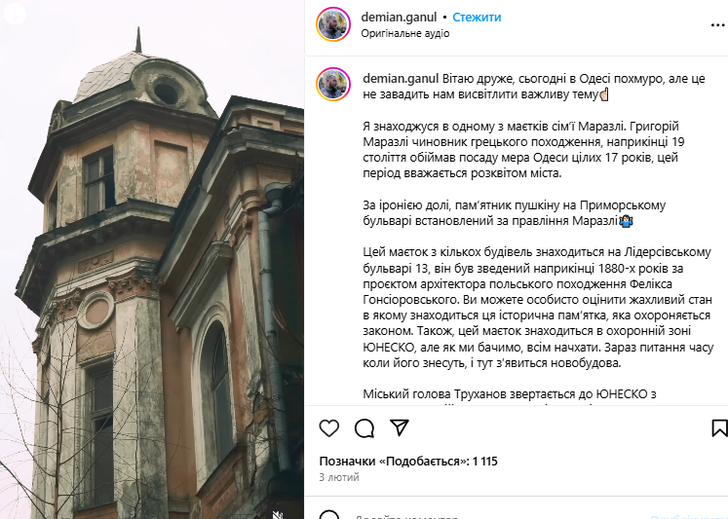Click the download arrow icon over the video
728x519 pixels.
(x=14, y=14)
